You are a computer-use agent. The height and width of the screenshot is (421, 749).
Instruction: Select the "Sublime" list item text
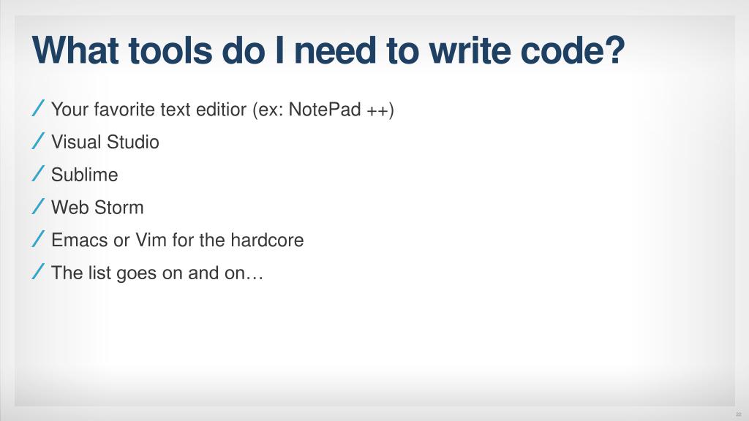click(85, 175)
